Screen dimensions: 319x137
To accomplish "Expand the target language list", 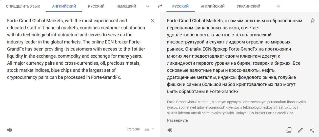I will click(x=278, y=6).
